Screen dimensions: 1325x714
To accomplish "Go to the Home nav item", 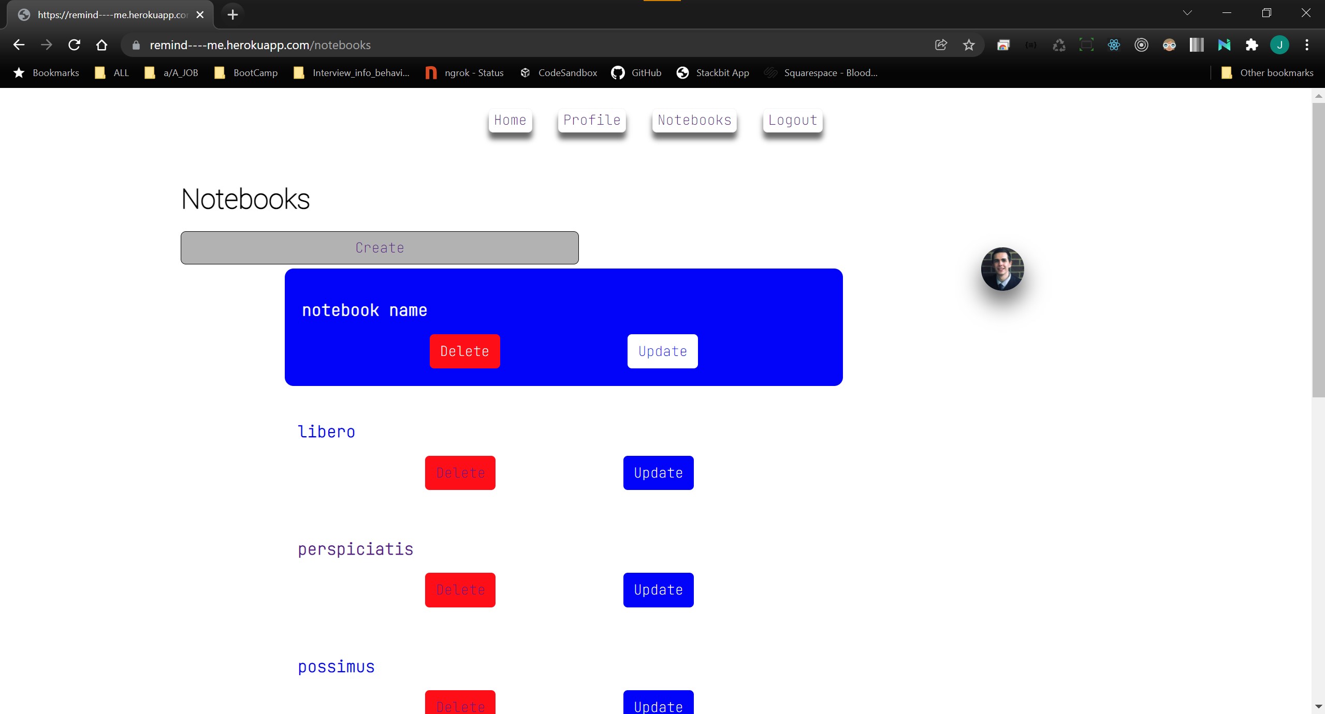I will pyautogui.click(x=510, y=120).
